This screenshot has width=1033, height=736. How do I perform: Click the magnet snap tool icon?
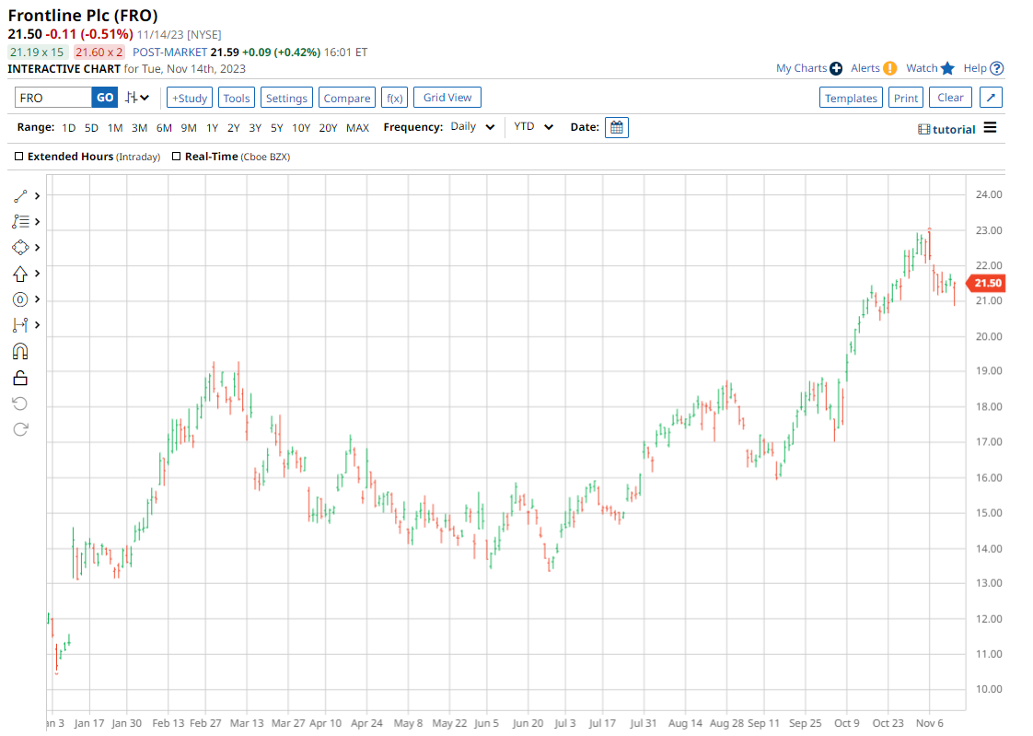20,351
